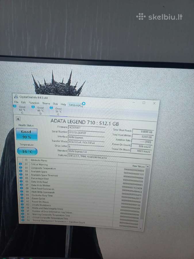194x259 pixels.
Task: Click the Rotation Rate (SSD) value
Action: coord(142,142)
